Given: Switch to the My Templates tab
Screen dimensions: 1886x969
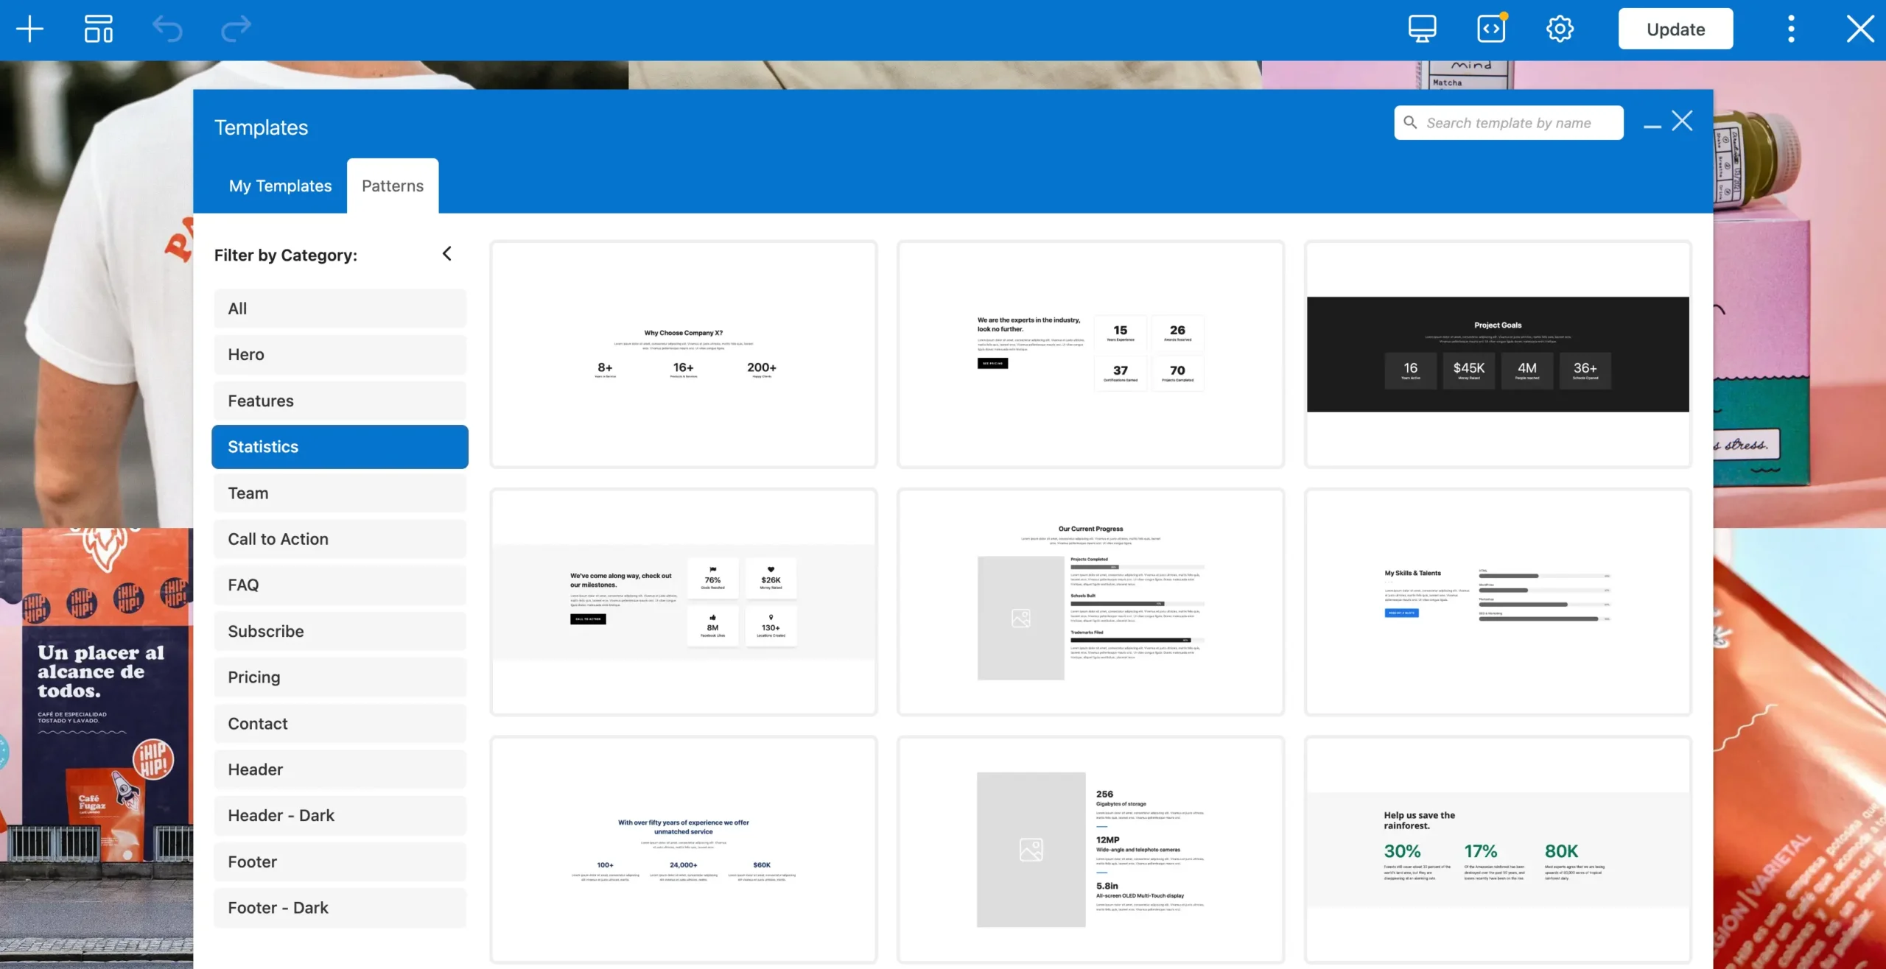Looking at the screenshot, I should click(280, 186).
